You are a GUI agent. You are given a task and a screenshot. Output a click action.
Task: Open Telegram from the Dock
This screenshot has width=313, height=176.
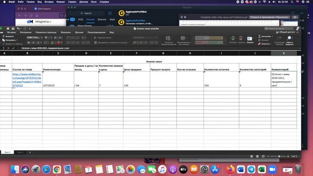click(x=251, y=170)
